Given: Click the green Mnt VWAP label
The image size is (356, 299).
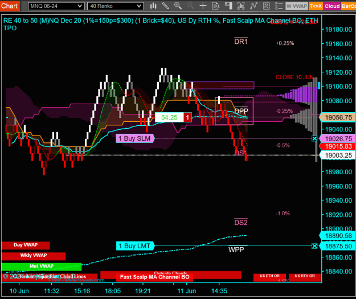Looking at the screenshot, I should click(x=42, y=267).
